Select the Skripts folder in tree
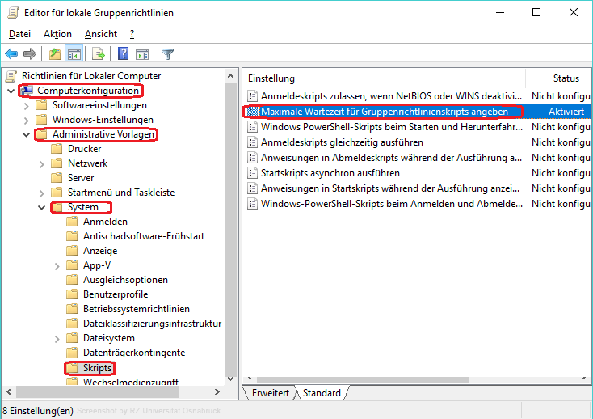Image resolution: width=593 pixels, height=419 pixels. pos(97,368)
